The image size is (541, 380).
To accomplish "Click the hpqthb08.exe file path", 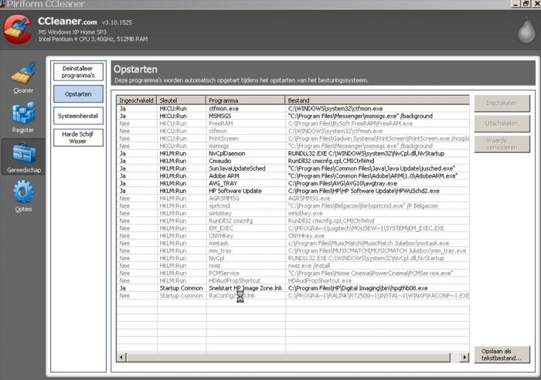I will tap(358, 288).
